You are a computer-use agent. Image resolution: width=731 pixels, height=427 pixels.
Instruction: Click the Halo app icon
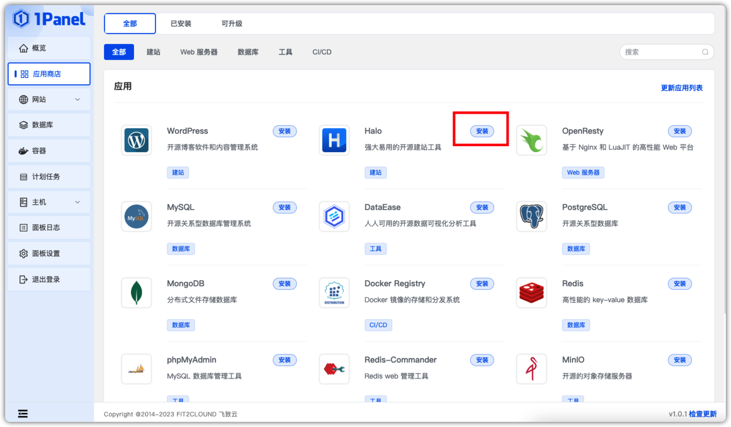tap(334, 140)
